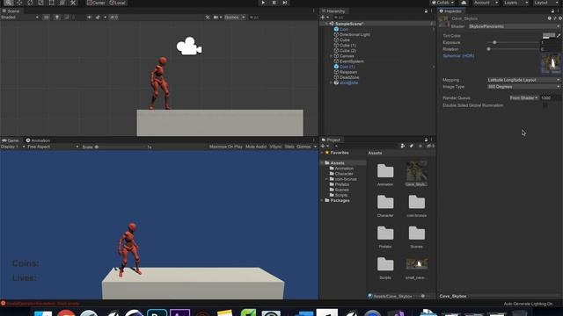Open the custom editor tools icon

pos(73,3)
